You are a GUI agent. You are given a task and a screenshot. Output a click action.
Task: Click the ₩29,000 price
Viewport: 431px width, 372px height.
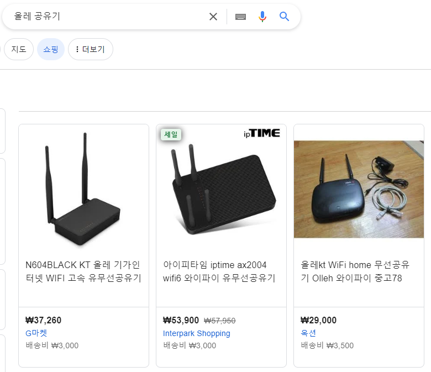[319, 320]
